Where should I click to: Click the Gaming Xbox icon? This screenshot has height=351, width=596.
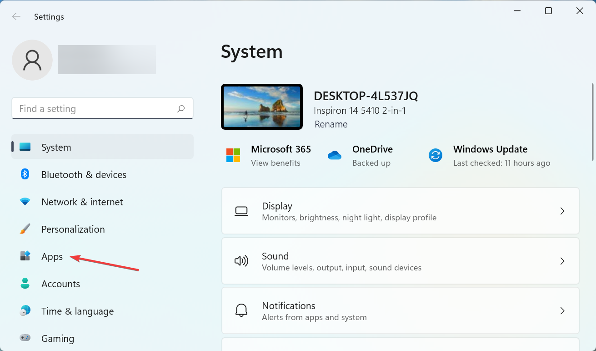(x=25, y=338)
